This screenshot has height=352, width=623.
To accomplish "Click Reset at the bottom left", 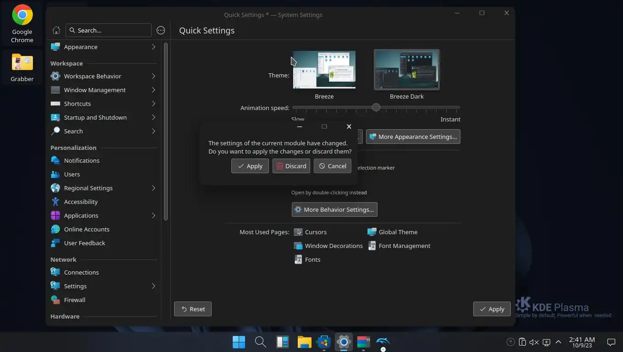I will click(193, 309).
